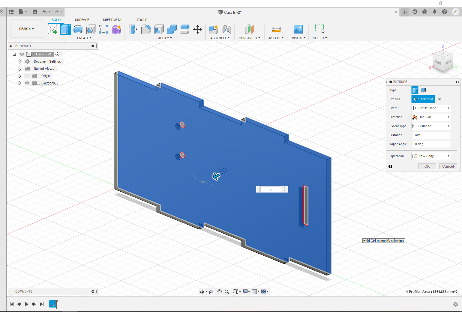Select the Create Sketch tool icon

pyautogui.click(x=53, y=29)
